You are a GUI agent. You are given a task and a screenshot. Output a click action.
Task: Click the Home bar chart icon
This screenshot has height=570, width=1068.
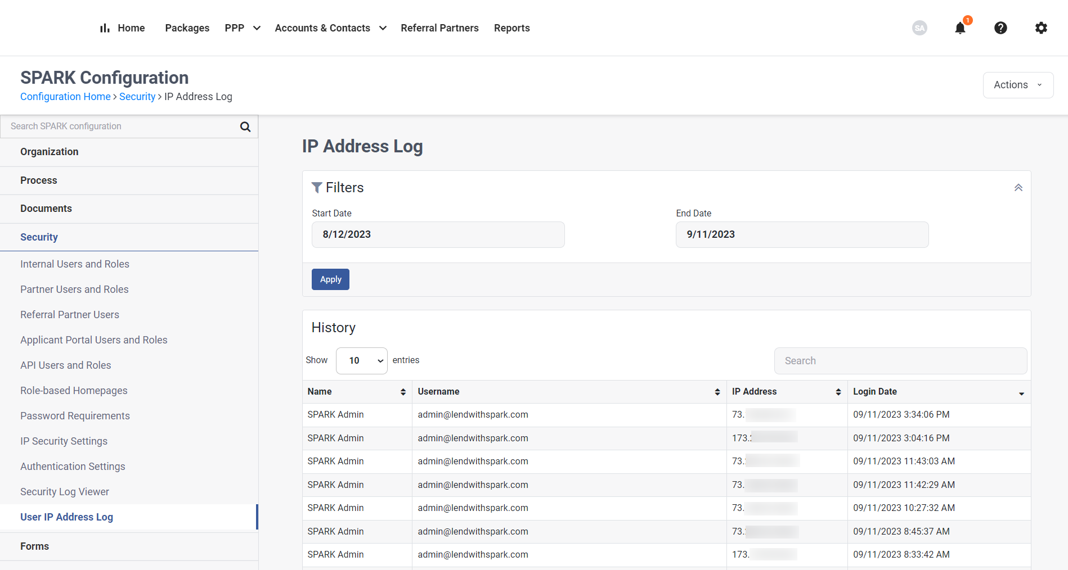coord(105,28)
